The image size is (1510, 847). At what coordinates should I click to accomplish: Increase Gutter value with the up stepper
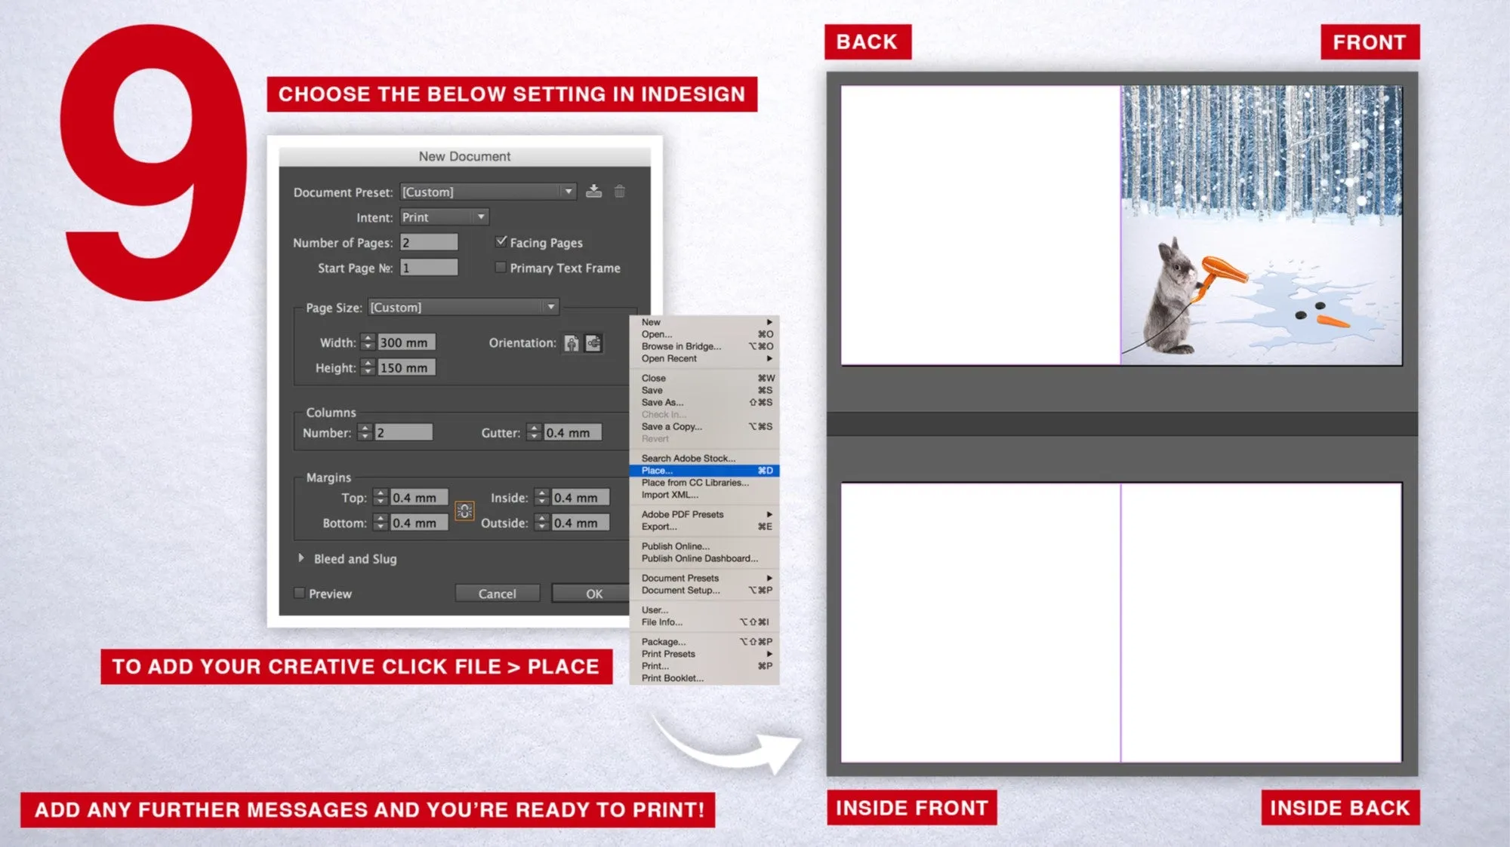click(x=535, y=428)
